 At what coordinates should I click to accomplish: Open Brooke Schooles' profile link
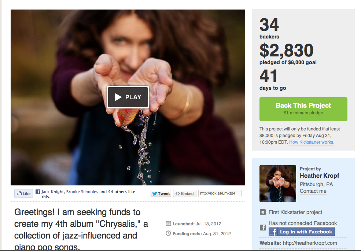coord(82,192)
